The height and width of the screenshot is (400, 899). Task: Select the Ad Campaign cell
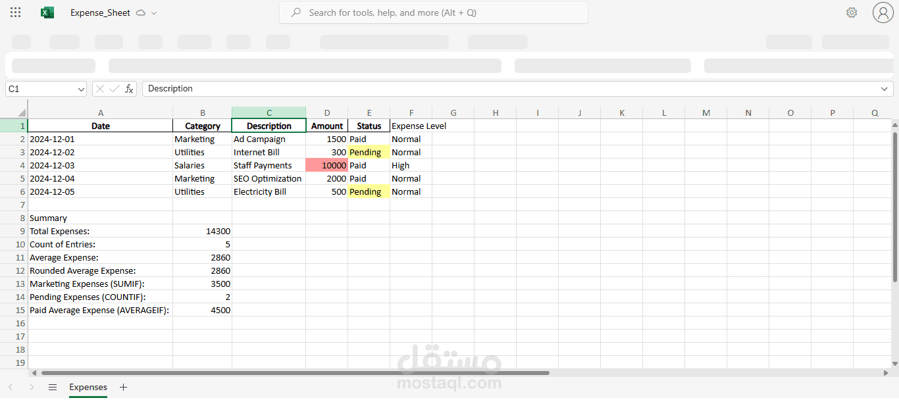pos(269,139)
